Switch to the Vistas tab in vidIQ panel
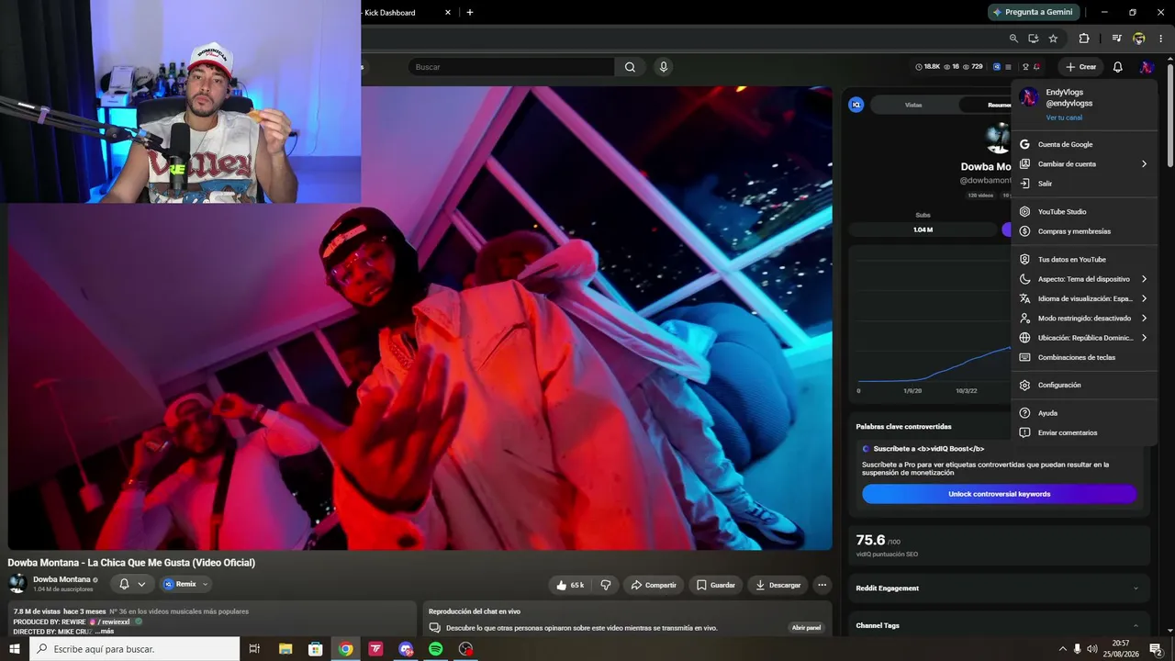Screen dimensions: 1175x661 pyautogui.click(x=913, y=105)
